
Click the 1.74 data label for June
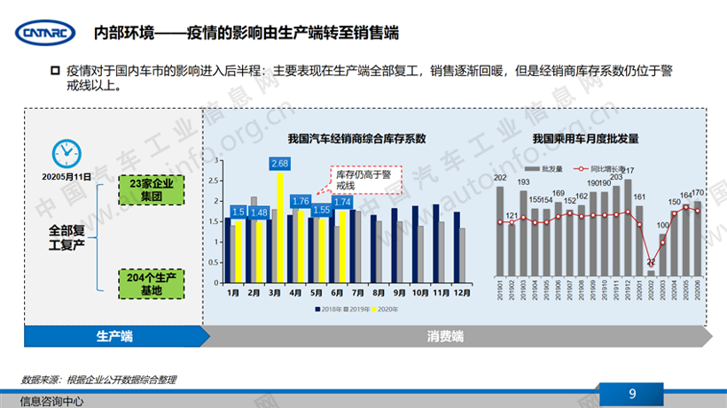[x=344, y=202]
